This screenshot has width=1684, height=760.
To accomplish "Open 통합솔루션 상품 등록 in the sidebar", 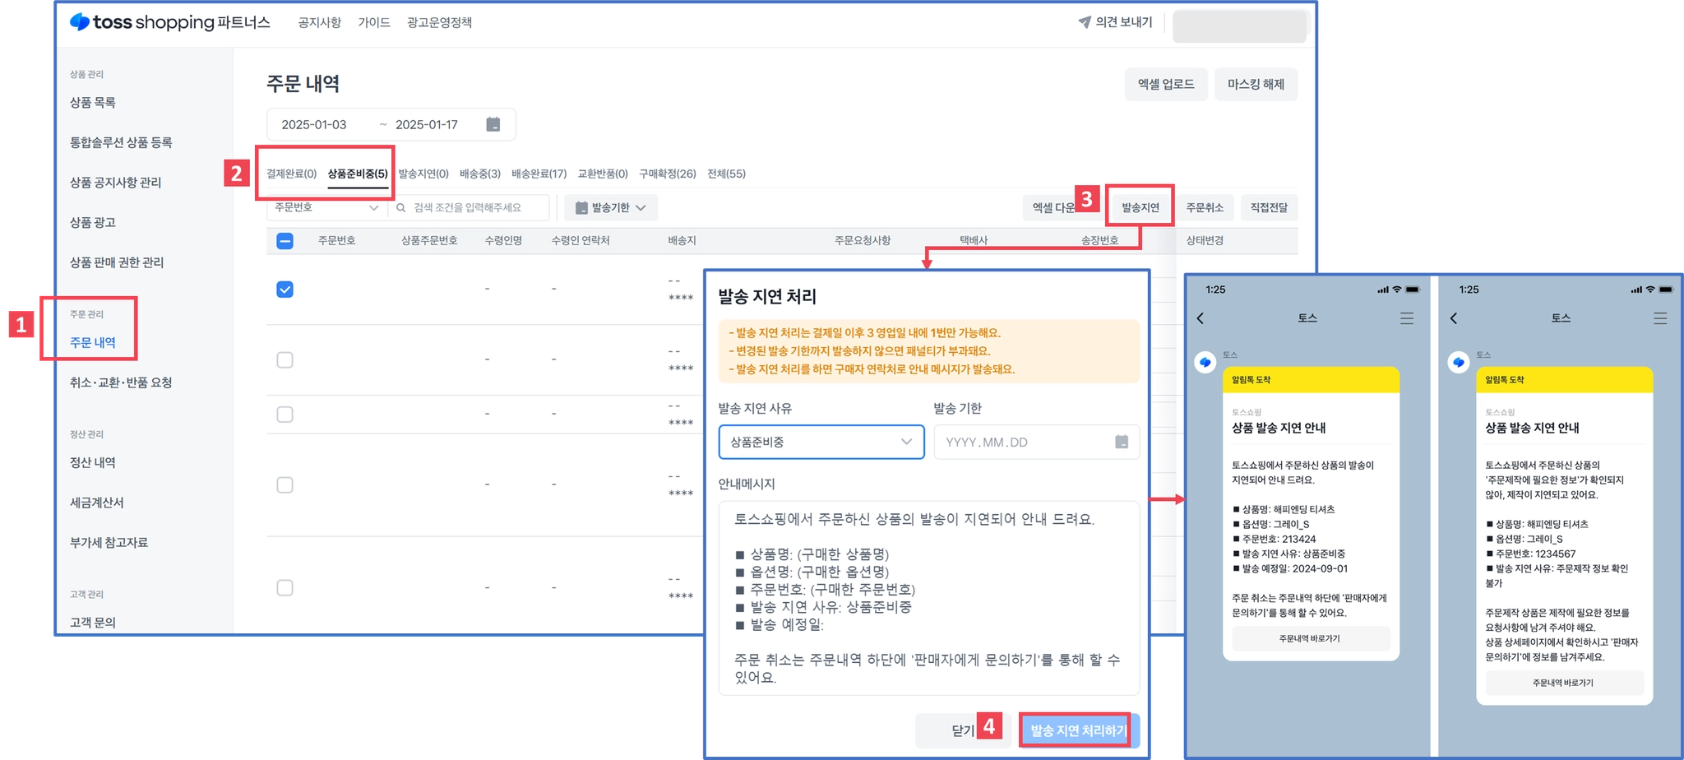I will click(121, 142).
